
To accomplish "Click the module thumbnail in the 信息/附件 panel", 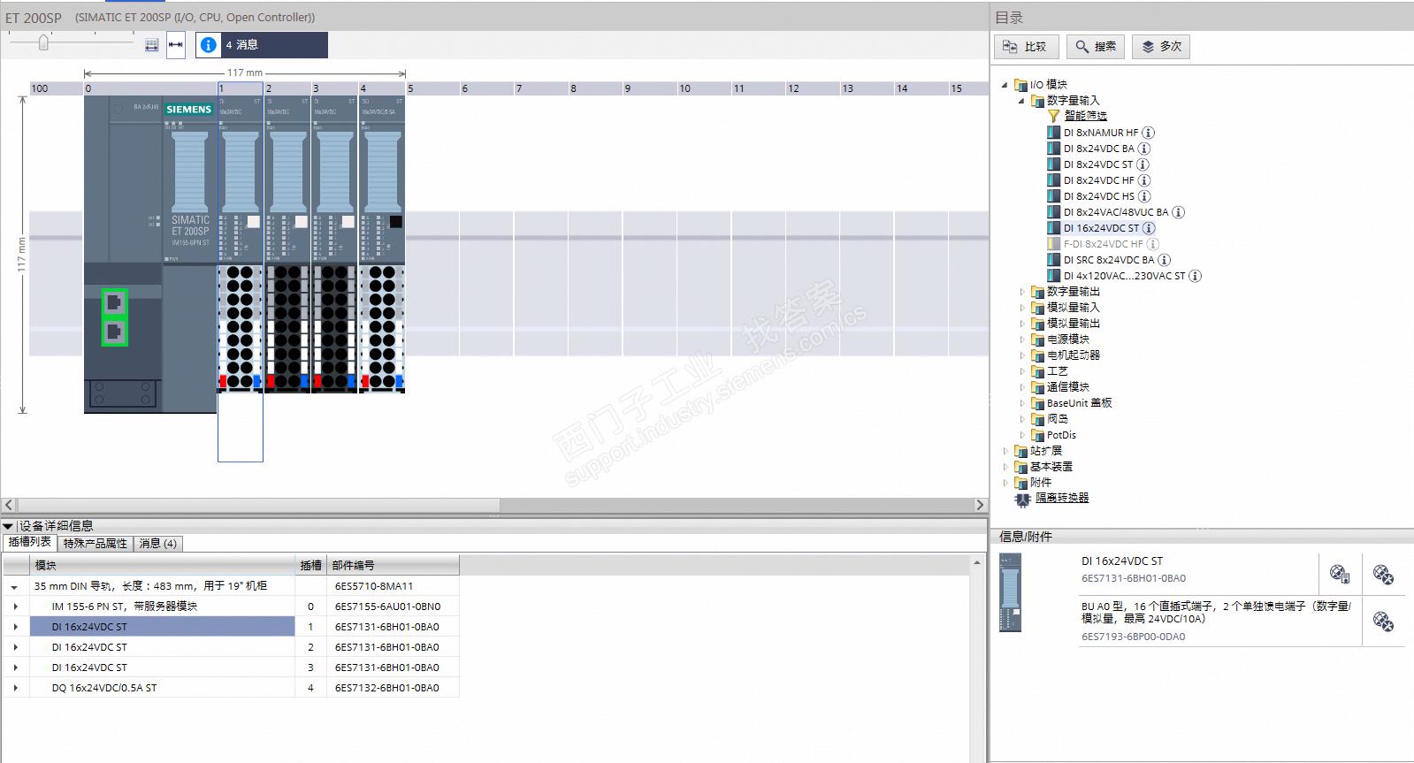I will tap(1010, 592).
